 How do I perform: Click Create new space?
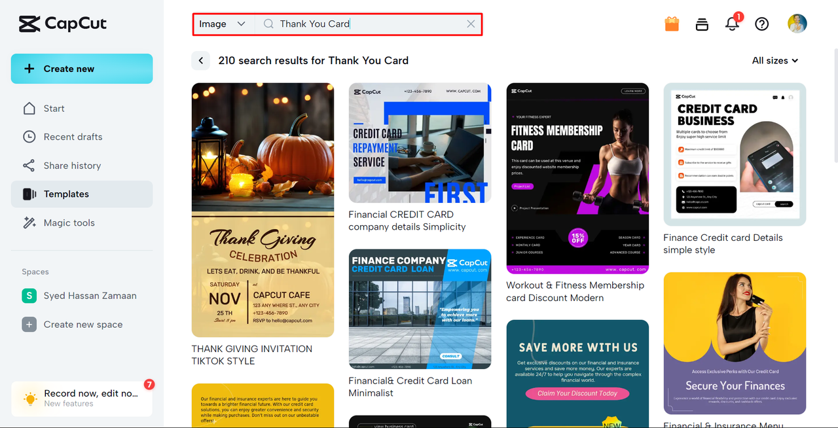[82, 325]
